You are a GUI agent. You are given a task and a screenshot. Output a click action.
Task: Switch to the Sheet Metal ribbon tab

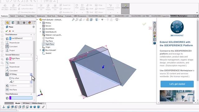pyautogui.click(x=30, y=16)
